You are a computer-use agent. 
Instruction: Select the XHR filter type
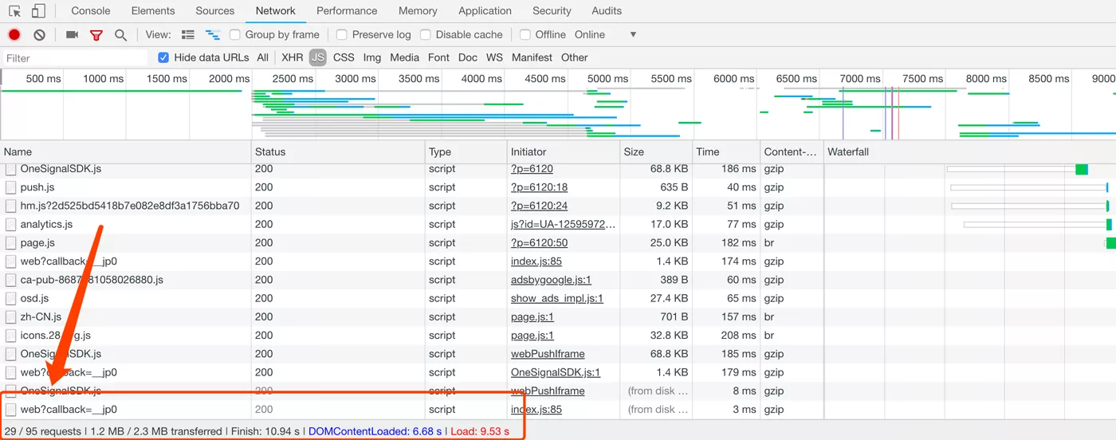pos(292,57)
